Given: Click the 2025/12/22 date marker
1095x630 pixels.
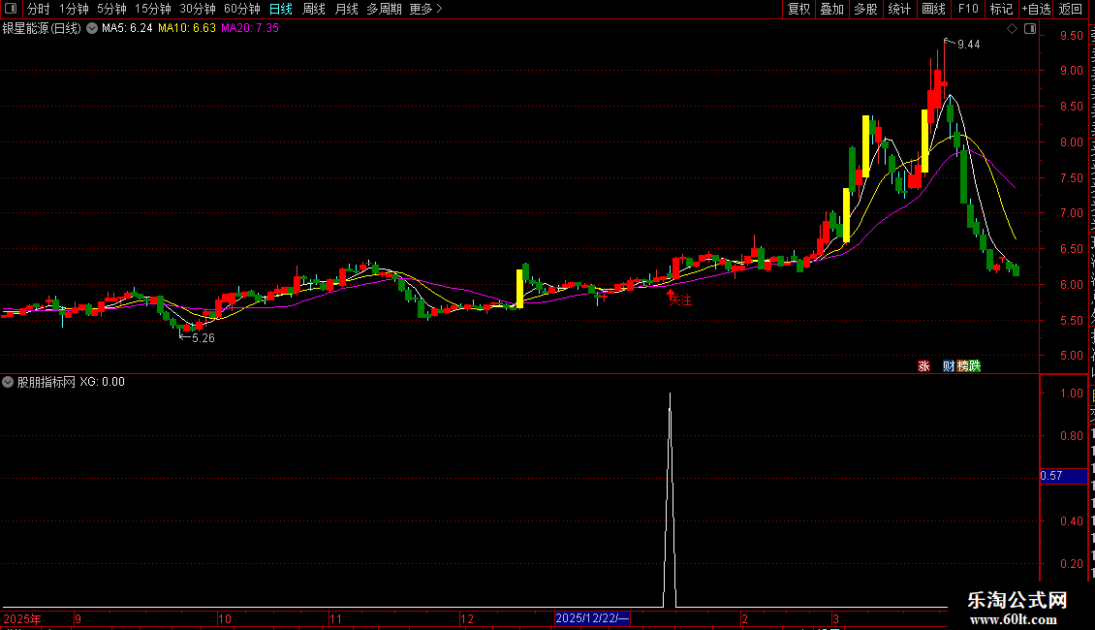Looking at the screenshot, I should 592,618.
